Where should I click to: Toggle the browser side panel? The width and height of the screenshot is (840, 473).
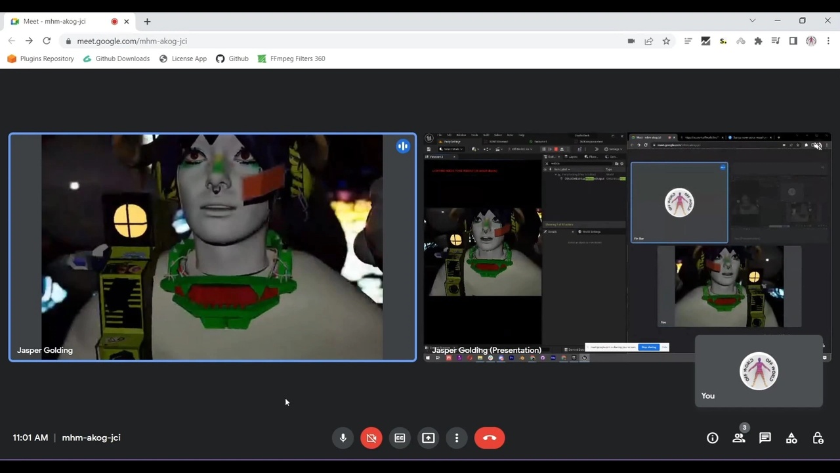pos(793,41)
